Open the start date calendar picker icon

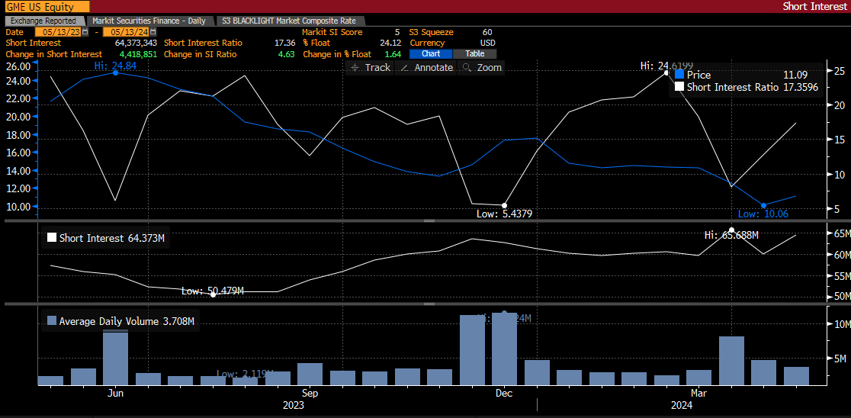pyautogui.click(x=85, y=33)
